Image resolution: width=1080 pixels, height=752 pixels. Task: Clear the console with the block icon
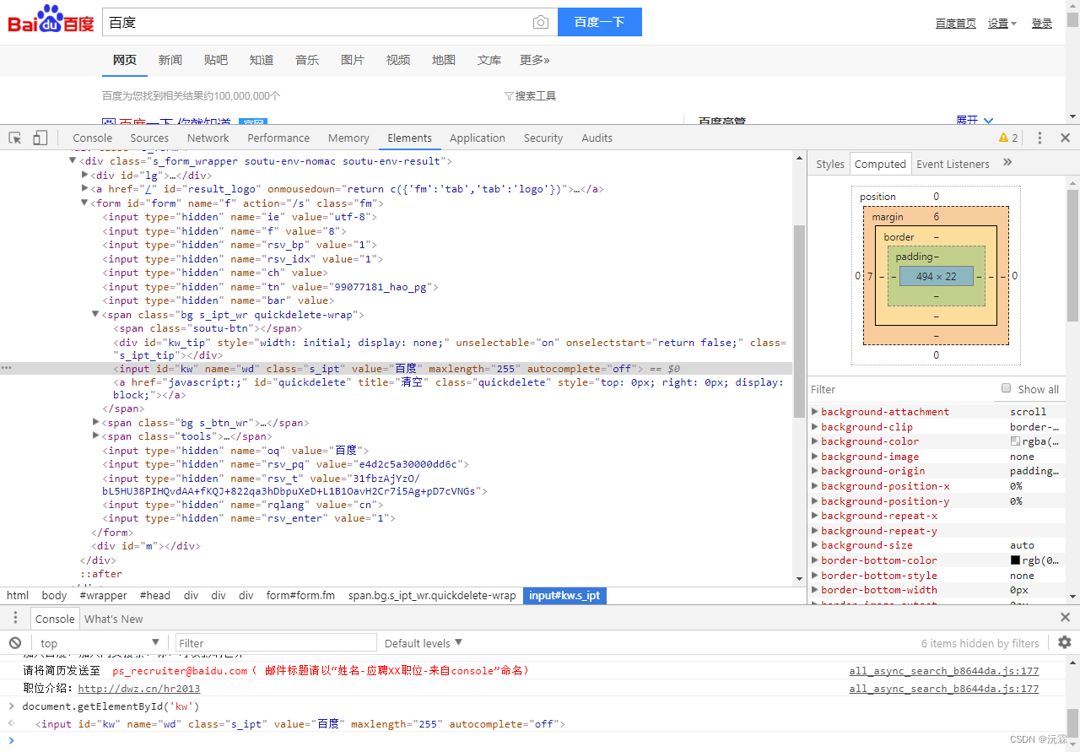[14, 643]
